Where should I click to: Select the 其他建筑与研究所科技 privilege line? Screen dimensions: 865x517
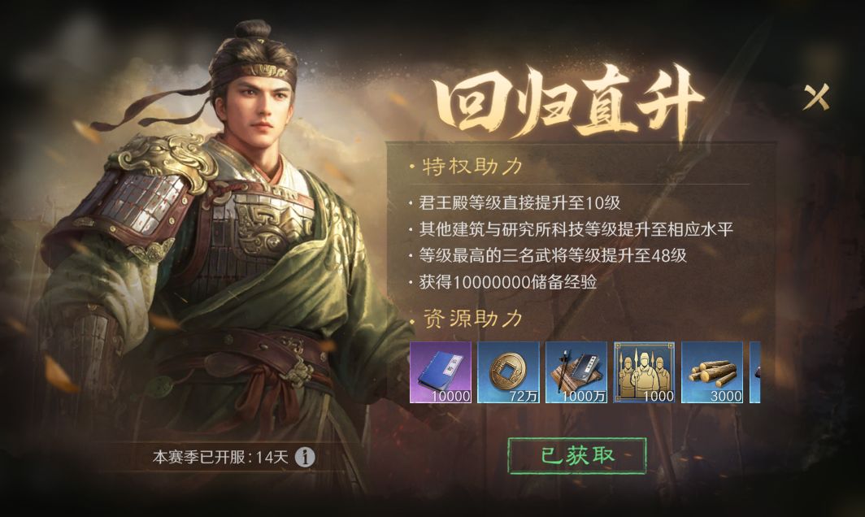pyautogui.click(x=576, y=229)
